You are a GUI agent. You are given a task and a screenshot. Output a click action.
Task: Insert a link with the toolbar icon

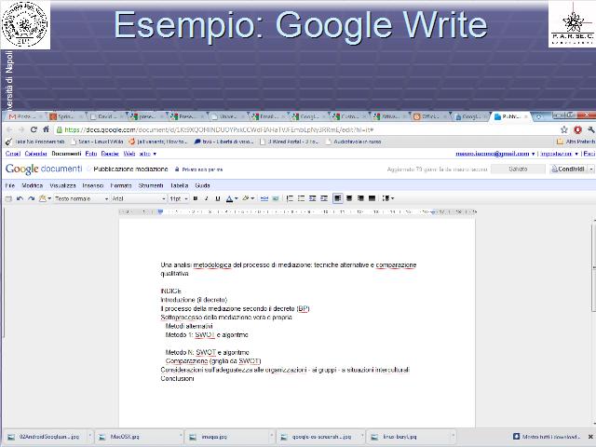coord(264,198)
